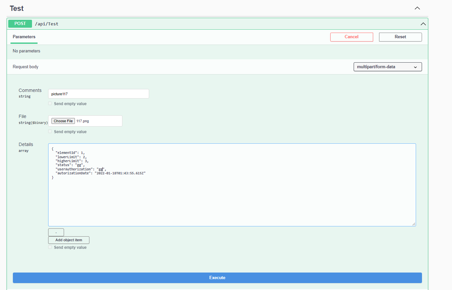The image size is (452, 290).
Task: Click the Reset button
Action: pyautogui.click(x=400, y=37)
